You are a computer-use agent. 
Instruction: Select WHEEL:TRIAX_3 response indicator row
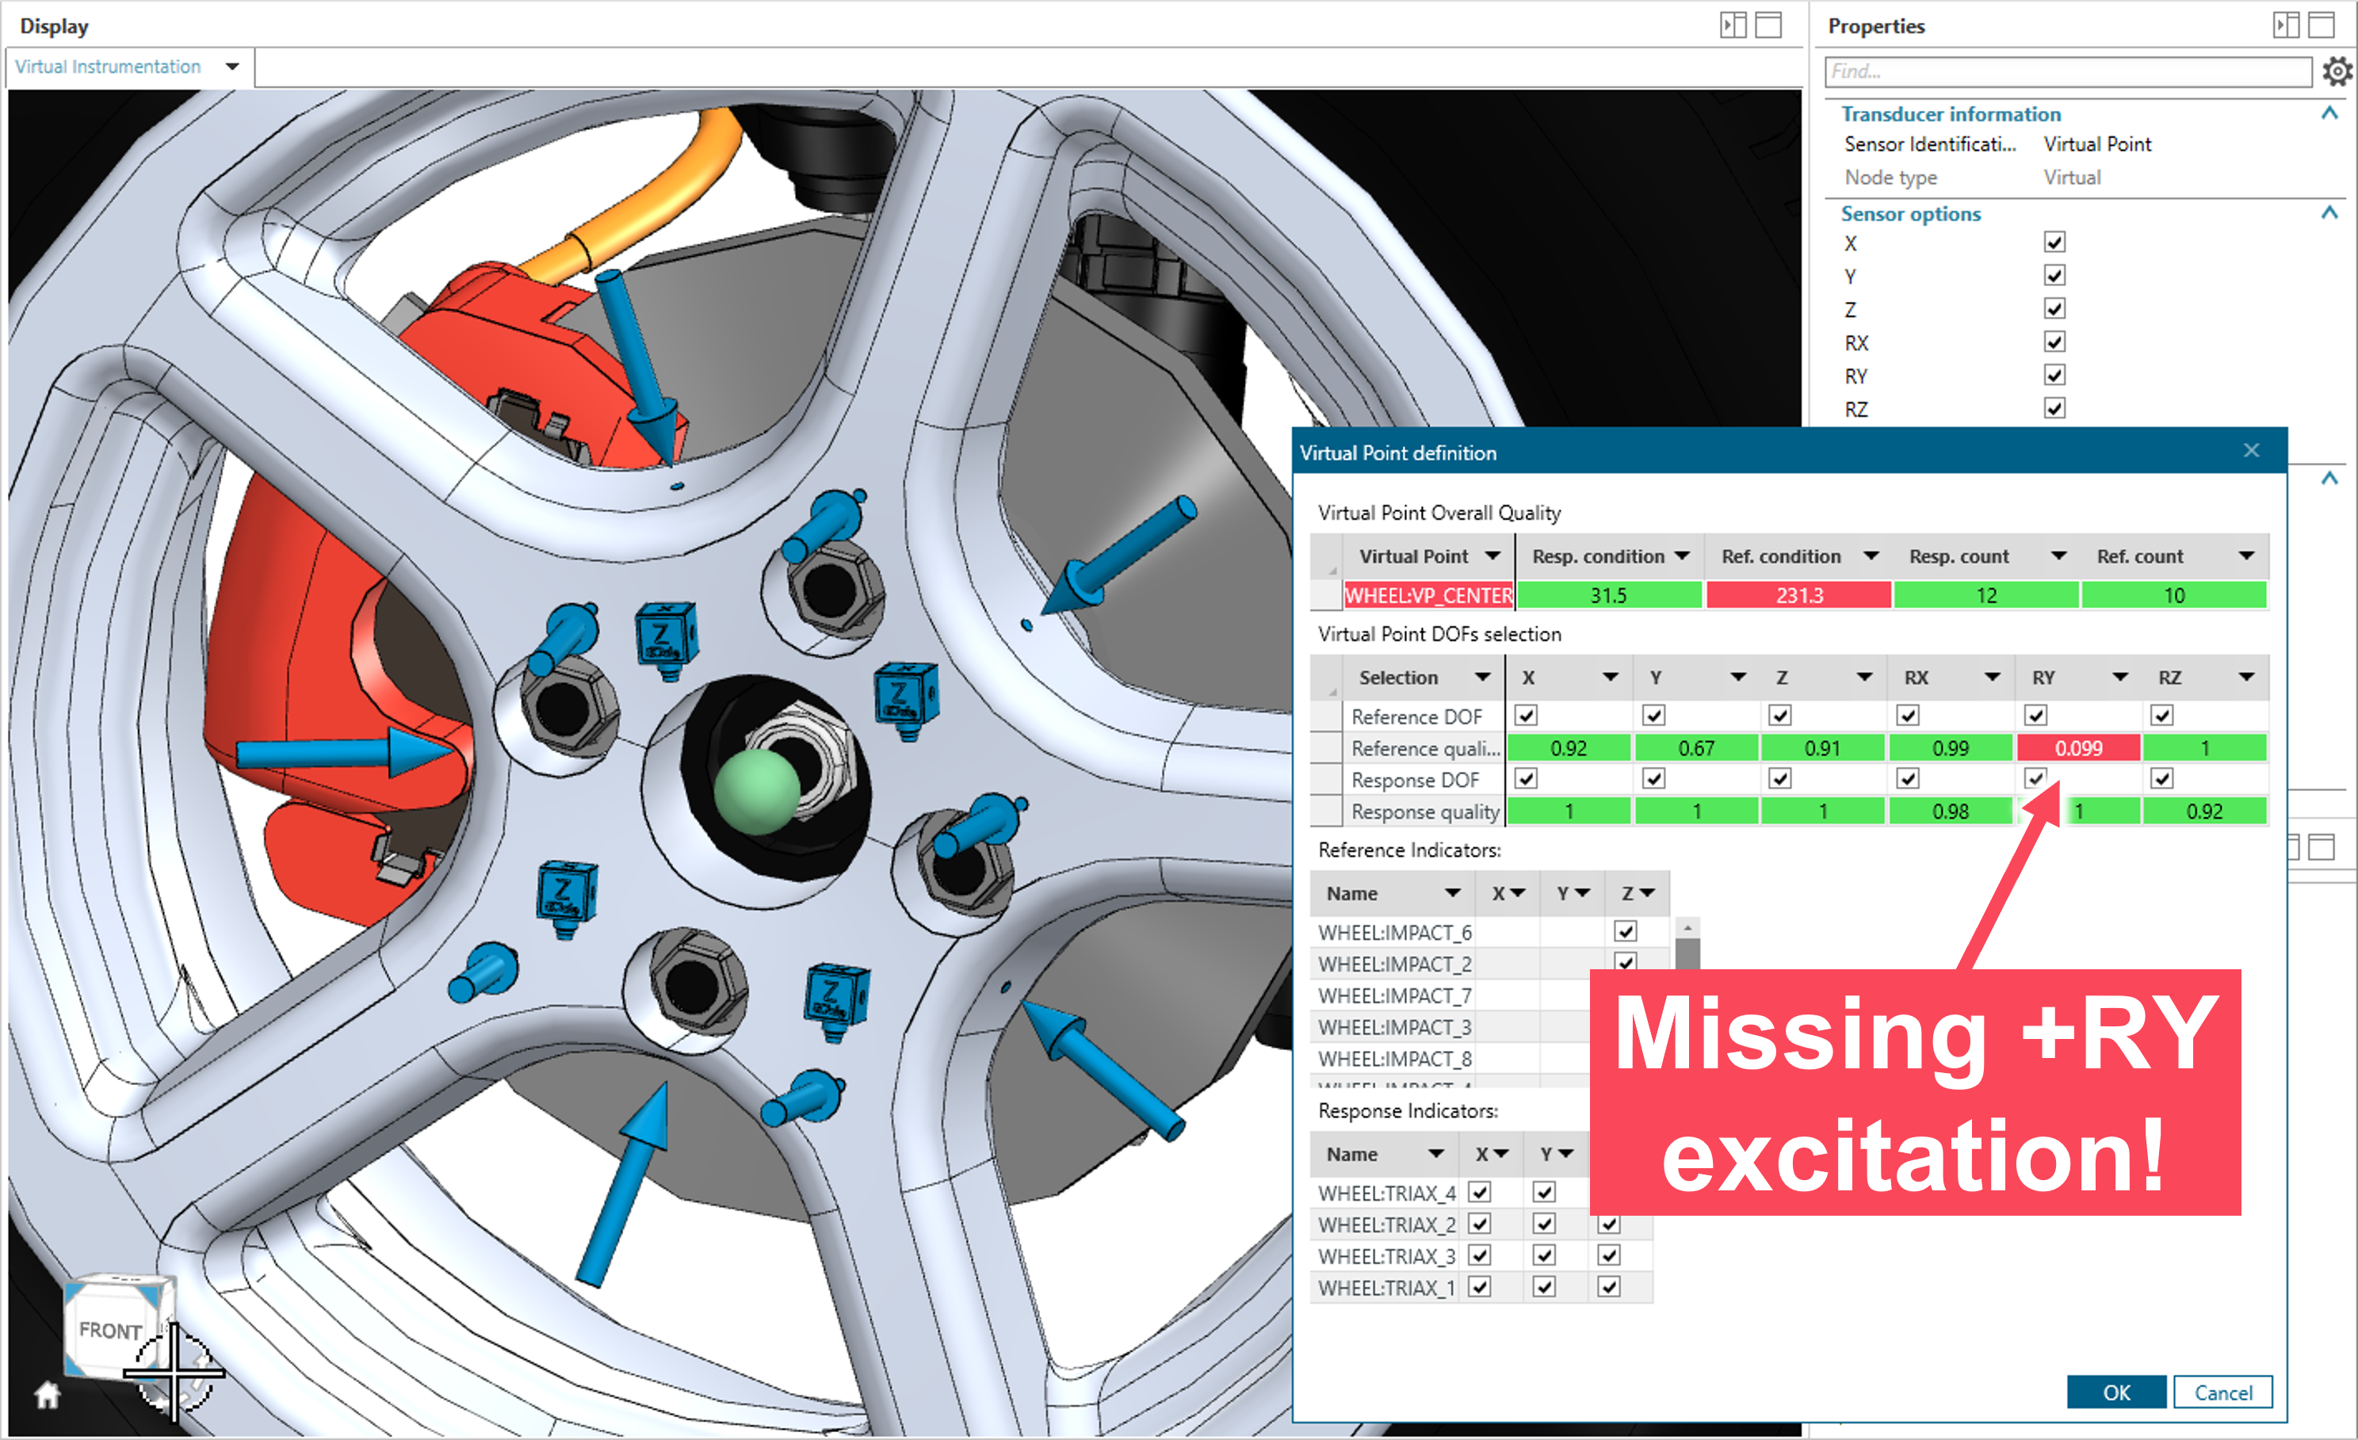[x=1385, y=1255]
